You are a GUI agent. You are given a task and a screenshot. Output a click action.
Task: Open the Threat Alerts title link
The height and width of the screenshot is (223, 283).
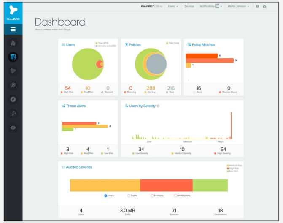pyautogui.click(x=76, y=106)
